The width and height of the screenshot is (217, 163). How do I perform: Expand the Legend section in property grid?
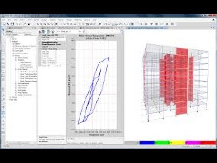[40, 47]
